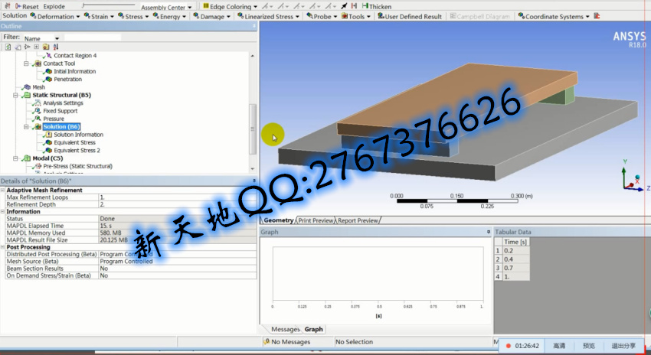Switch to the Messages tab
This screenshot has height=355, width=651.
coord(284,329)
